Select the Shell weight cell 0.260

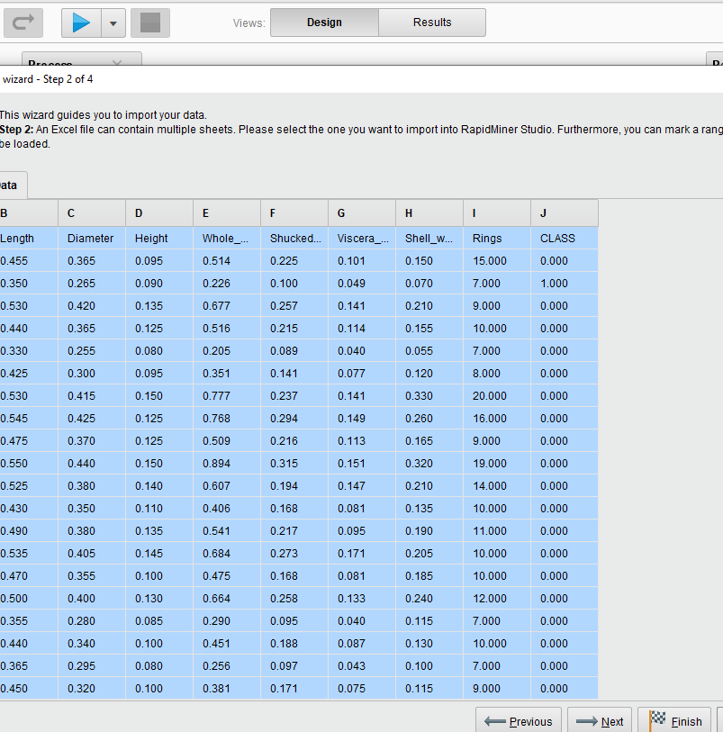click(429, 419)
